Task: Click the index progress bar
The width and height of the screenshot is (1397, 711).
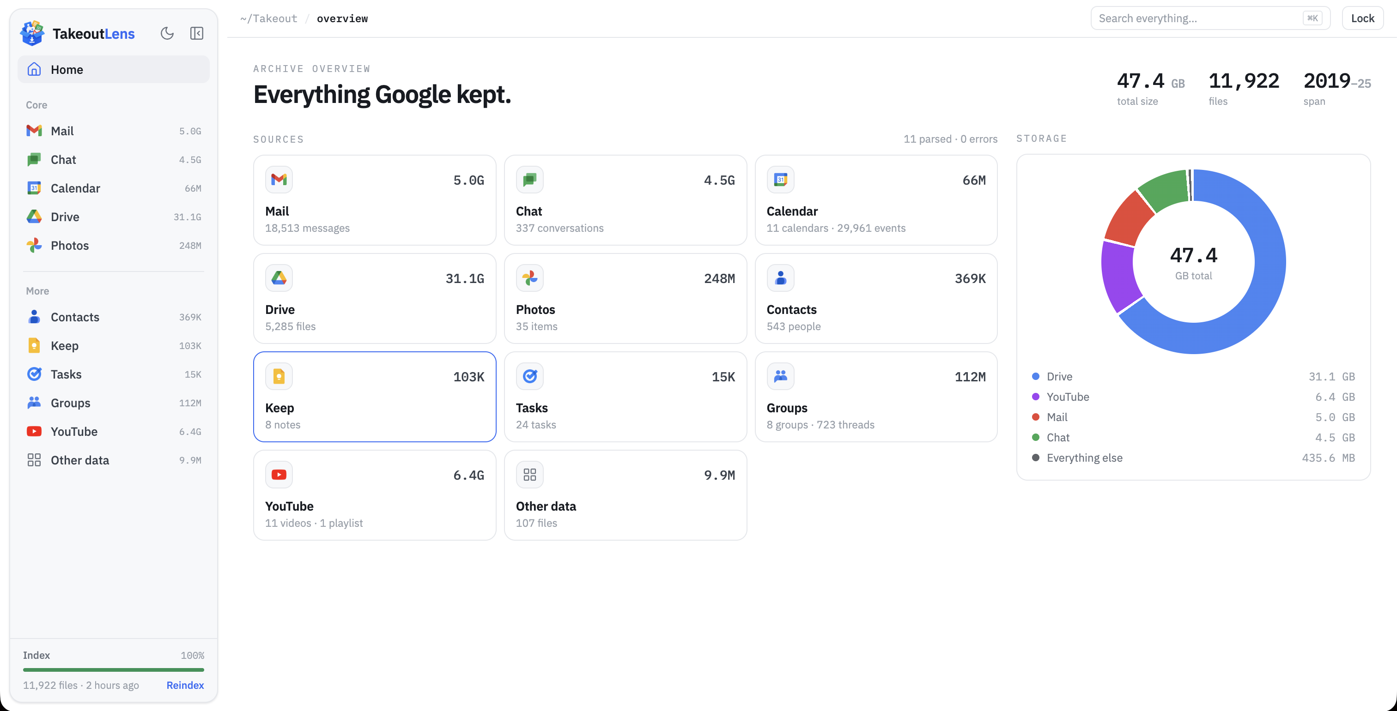Action: pyautogui.click(x=113, y=670)
